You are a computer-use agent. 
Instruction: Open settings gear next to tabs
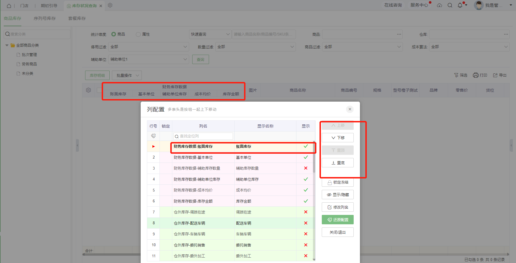[x=110, y=5]
